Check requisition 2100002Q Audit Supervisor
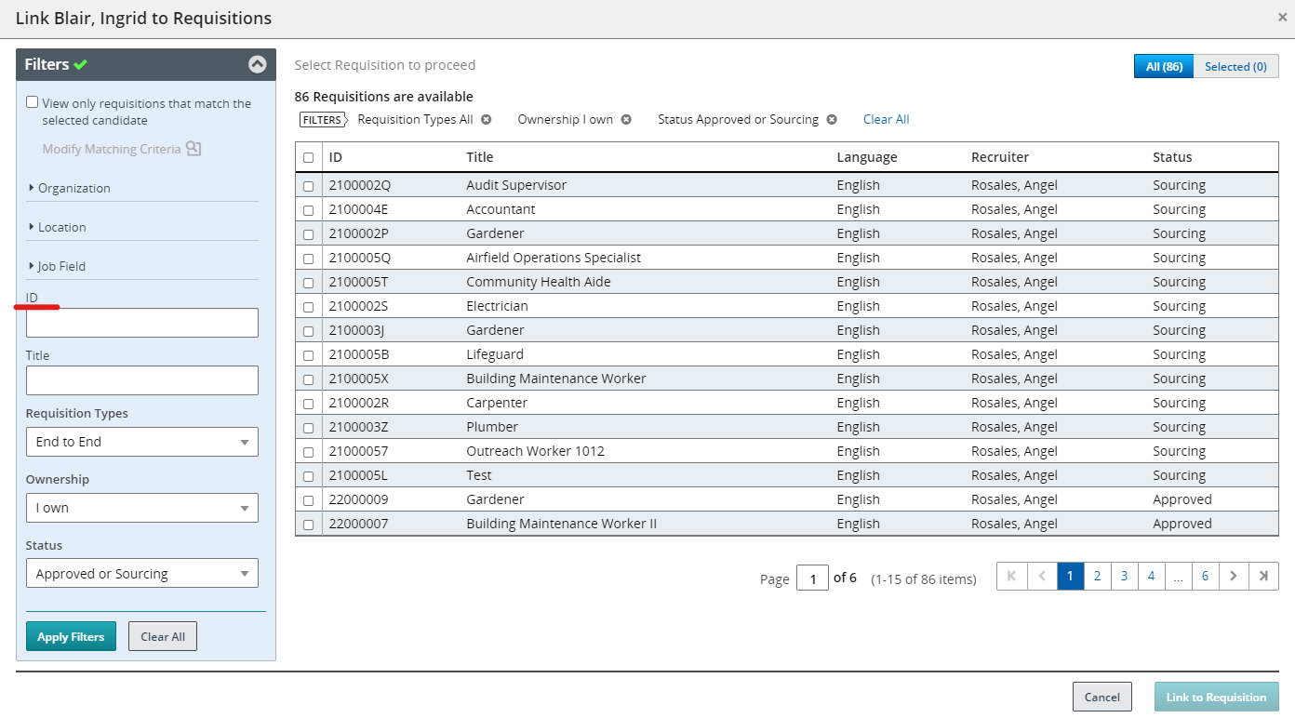 tap(309, 185)
